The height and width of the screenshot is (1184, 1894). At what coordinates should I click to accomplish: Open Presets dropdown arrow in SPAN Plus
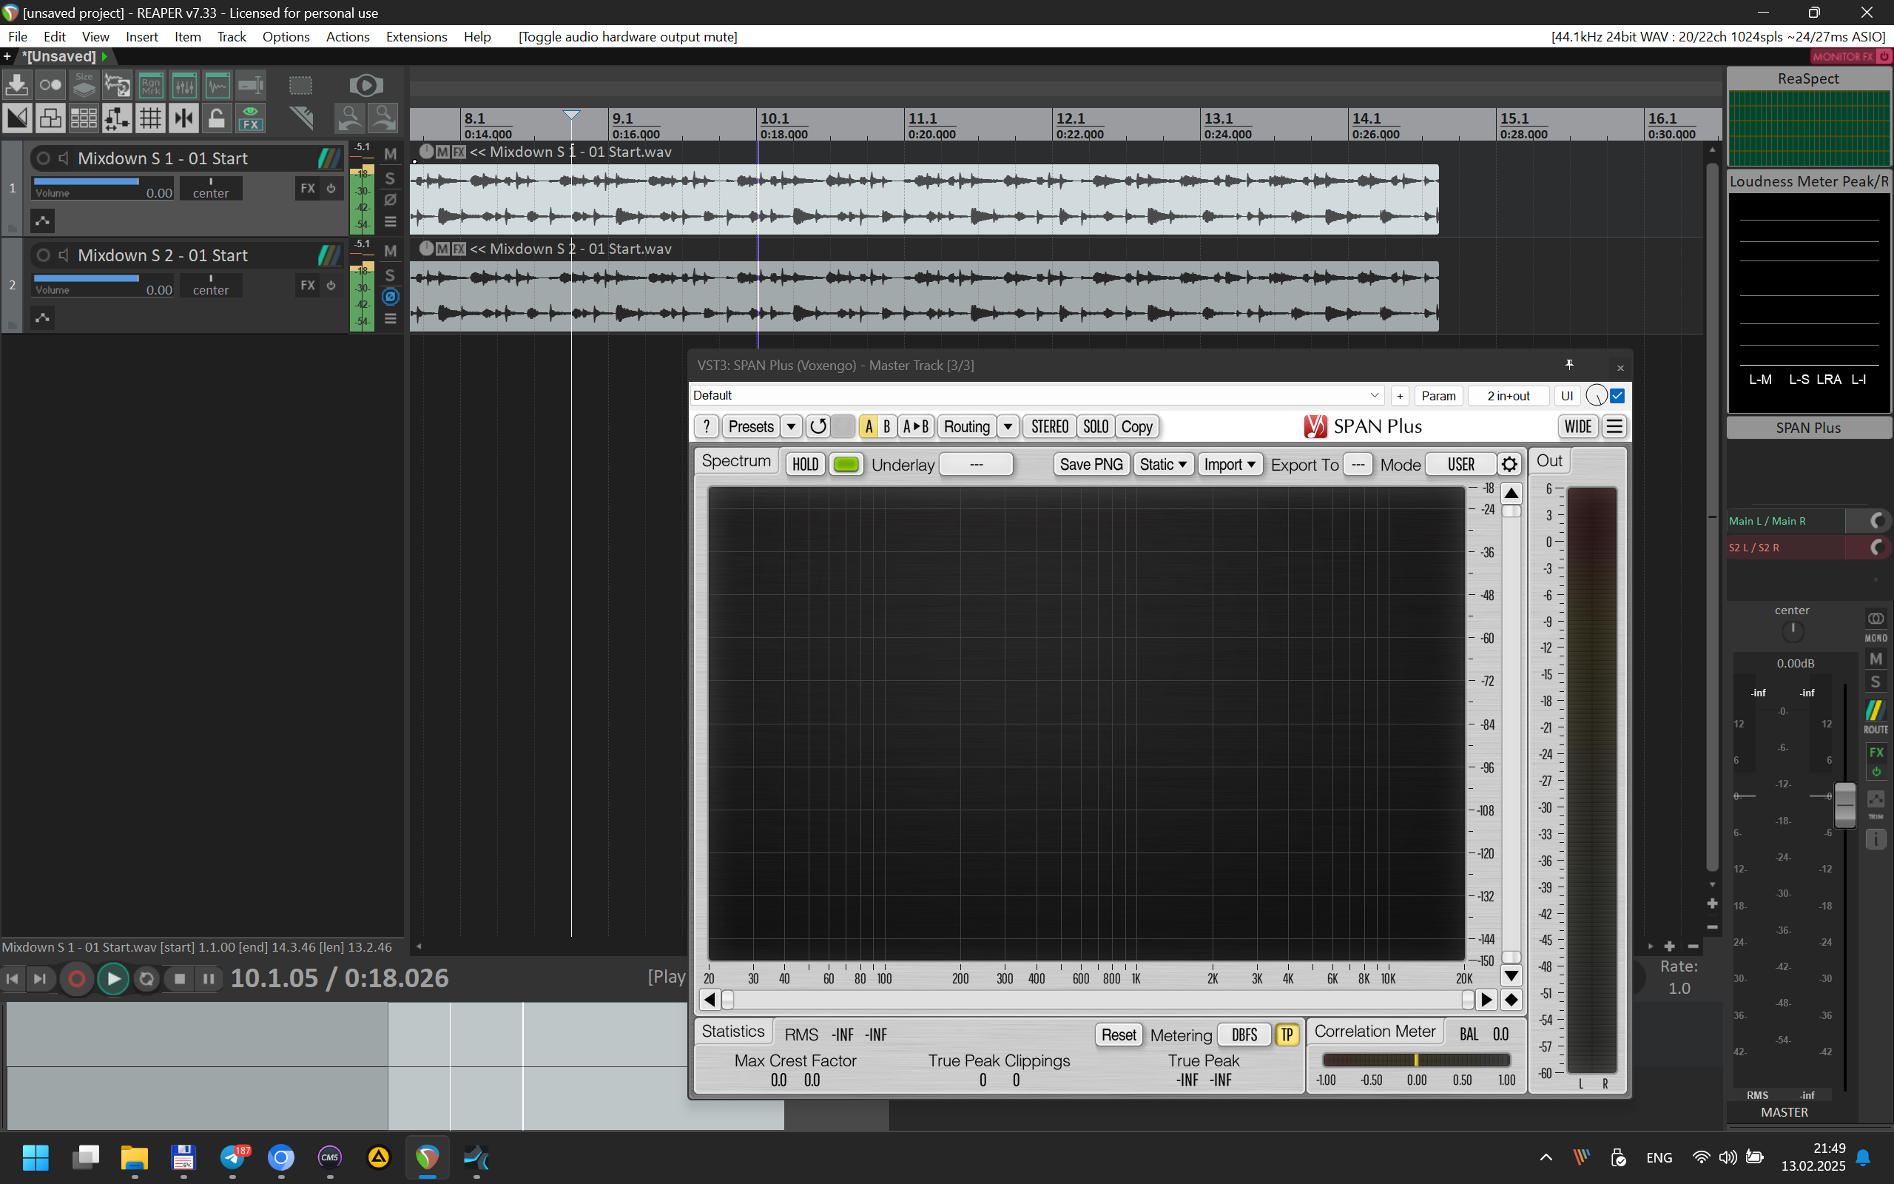coord(791,427)
